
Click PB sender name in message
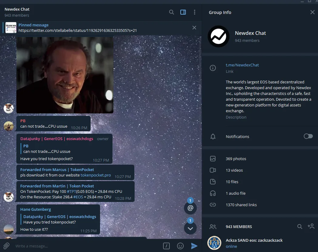tap(23, 121)
